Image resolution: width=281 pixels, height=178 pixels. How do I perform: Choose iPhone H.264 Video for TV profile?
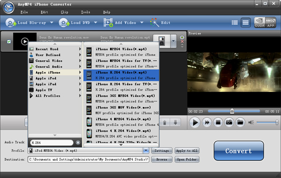(x=121, y=87)
